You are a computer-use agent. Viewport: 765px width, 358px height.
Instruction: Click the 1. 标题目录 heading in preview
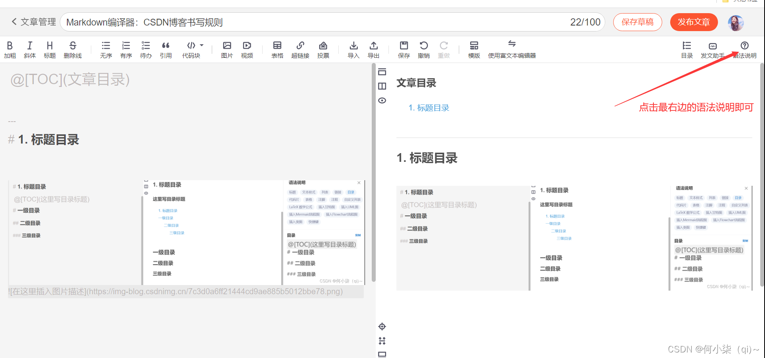[427, 158]
